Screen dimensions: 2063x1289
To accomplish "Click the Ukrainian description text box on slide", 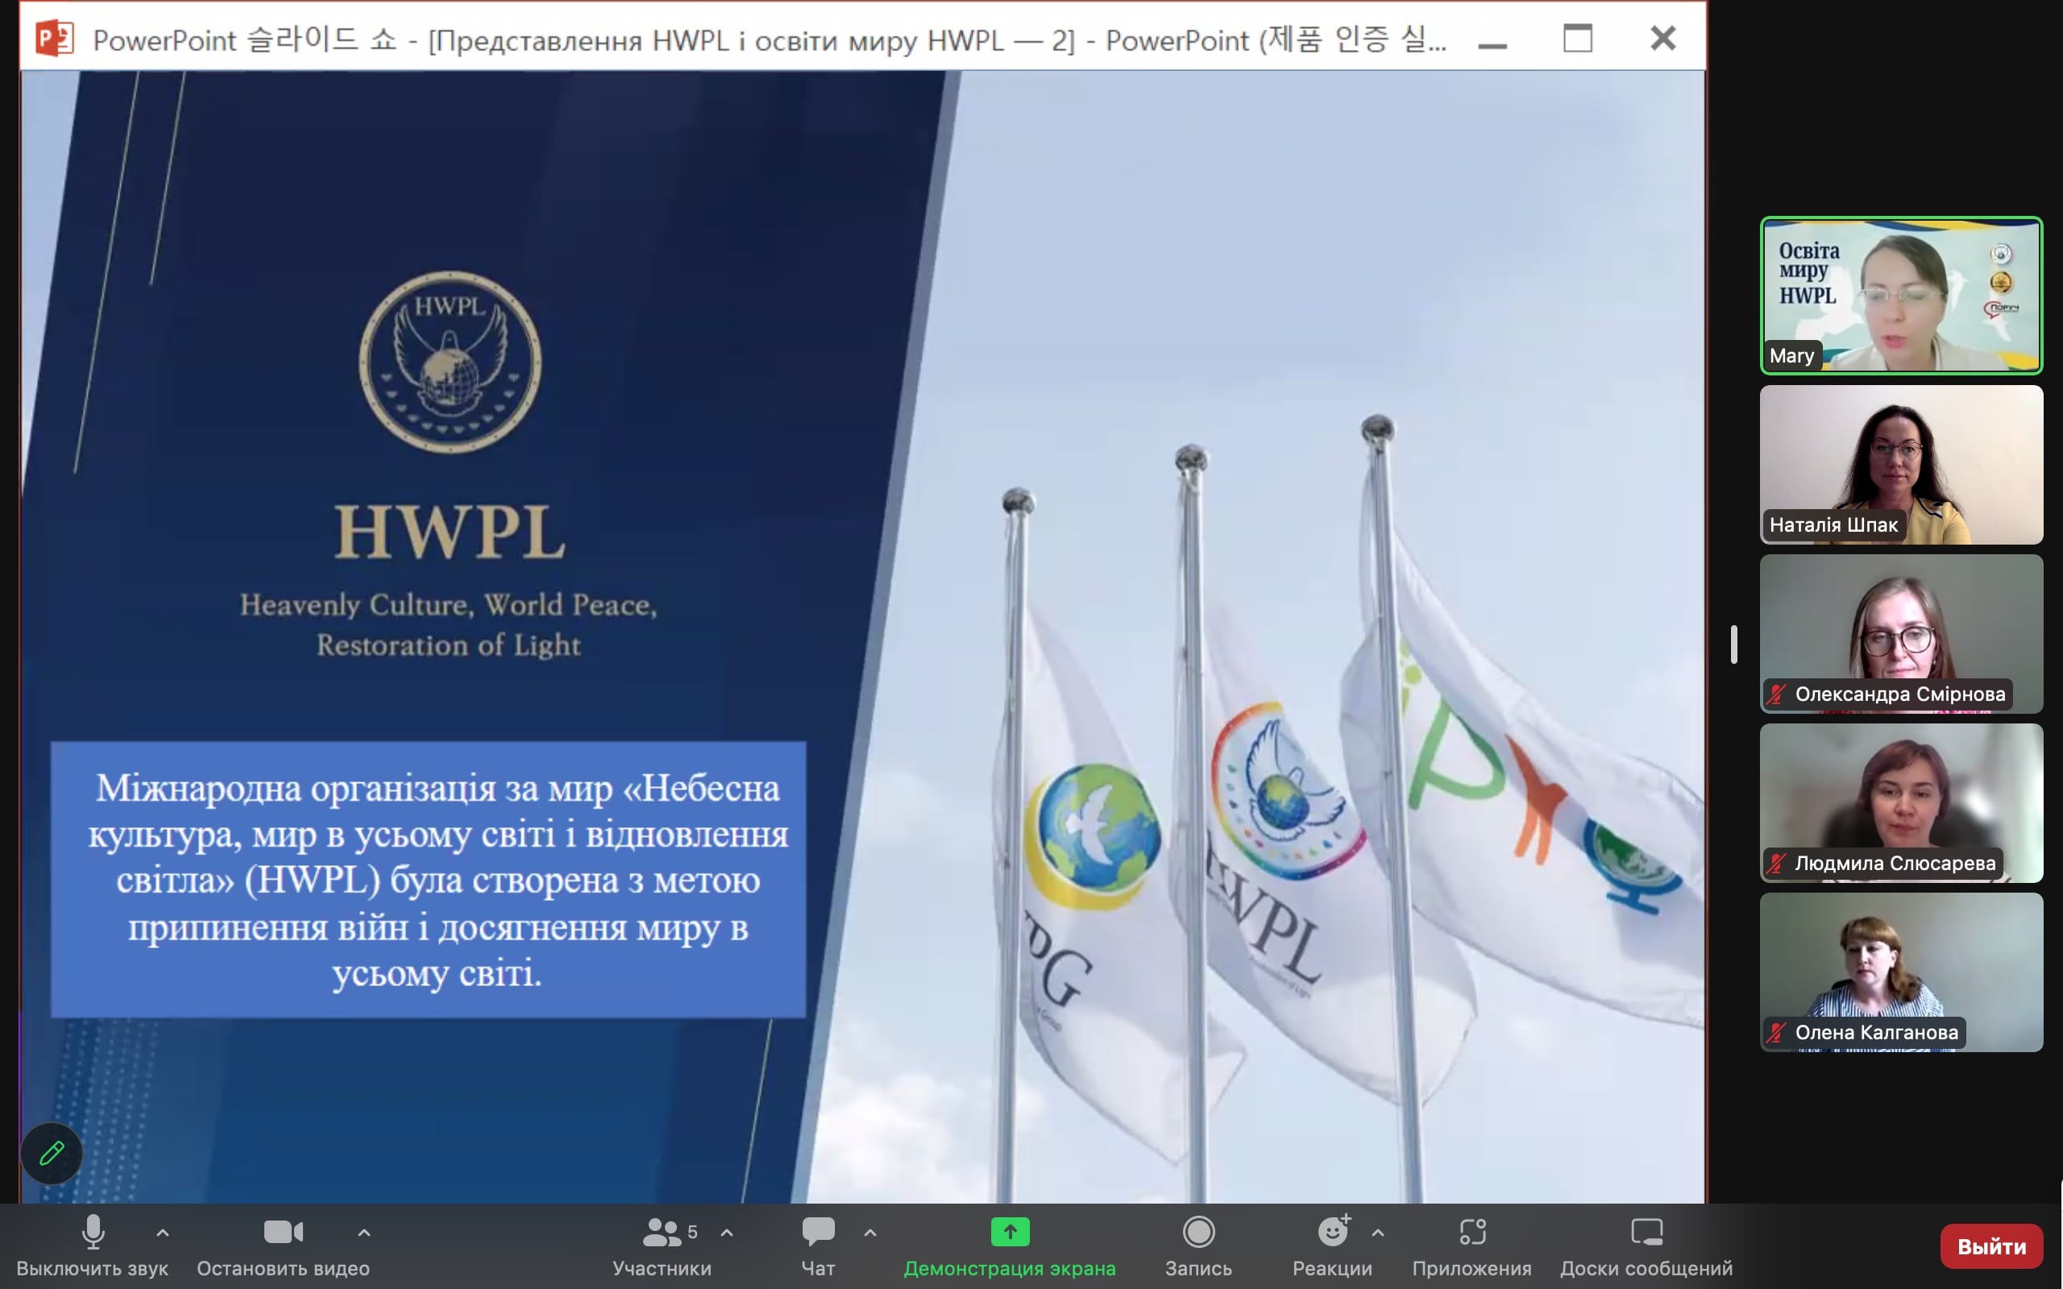I will pos(429,879).
